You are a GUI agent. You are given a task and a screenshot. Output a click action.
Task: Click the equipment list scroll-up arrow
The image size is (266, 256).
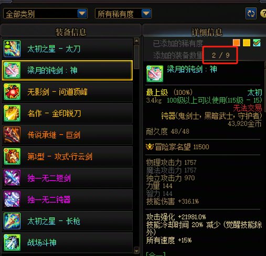coord(136,41)
